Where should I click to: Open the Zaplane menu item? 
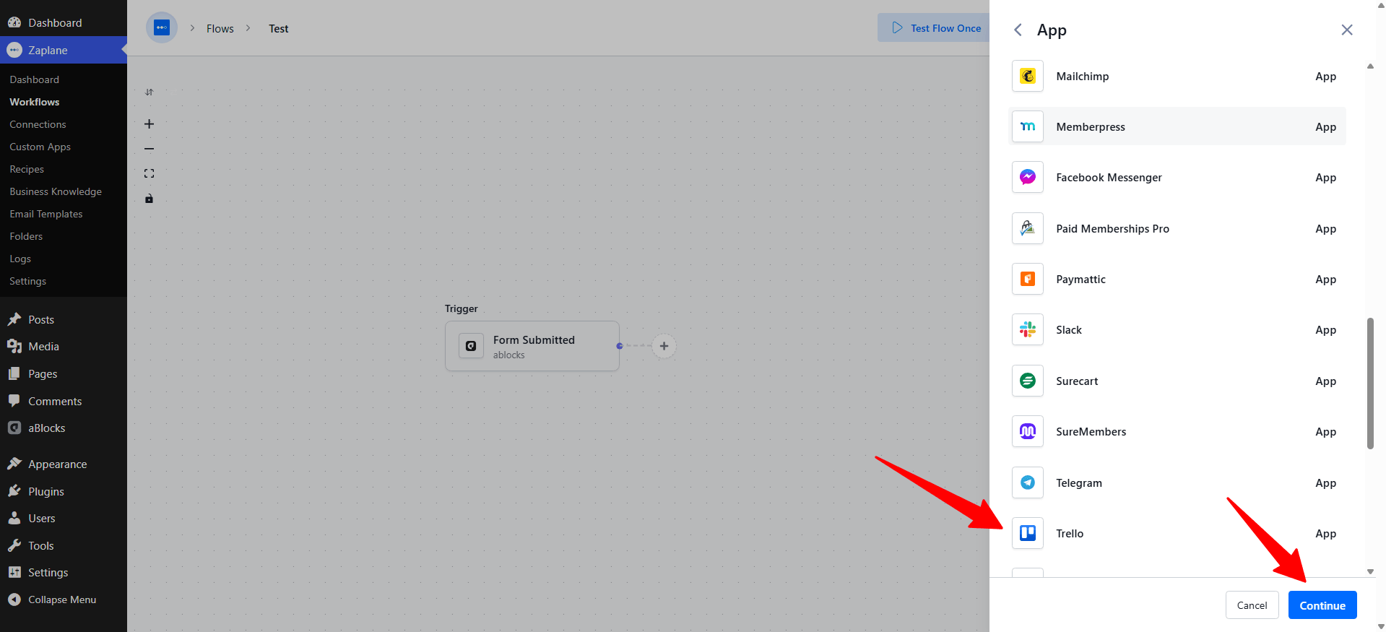pos(64,50)
